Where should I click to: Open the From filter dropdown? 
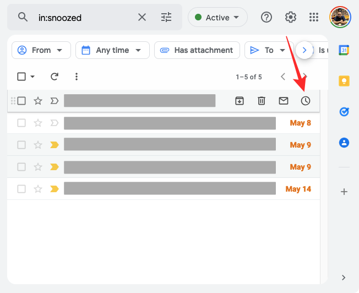click(41, 50)
